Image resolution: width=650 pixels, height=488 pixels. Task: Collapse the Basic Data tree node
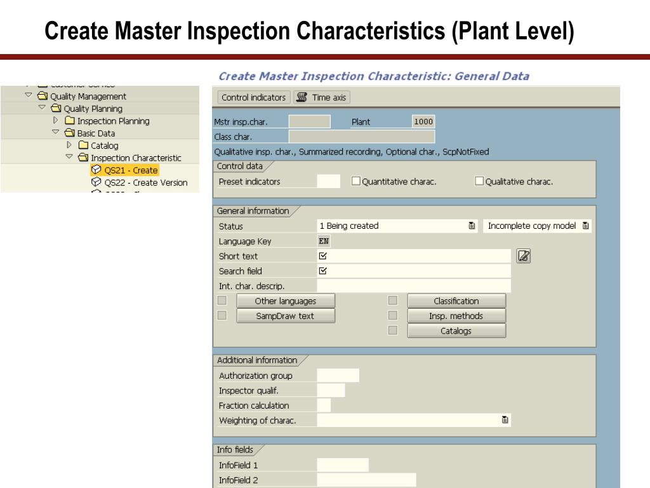point(56,132)
